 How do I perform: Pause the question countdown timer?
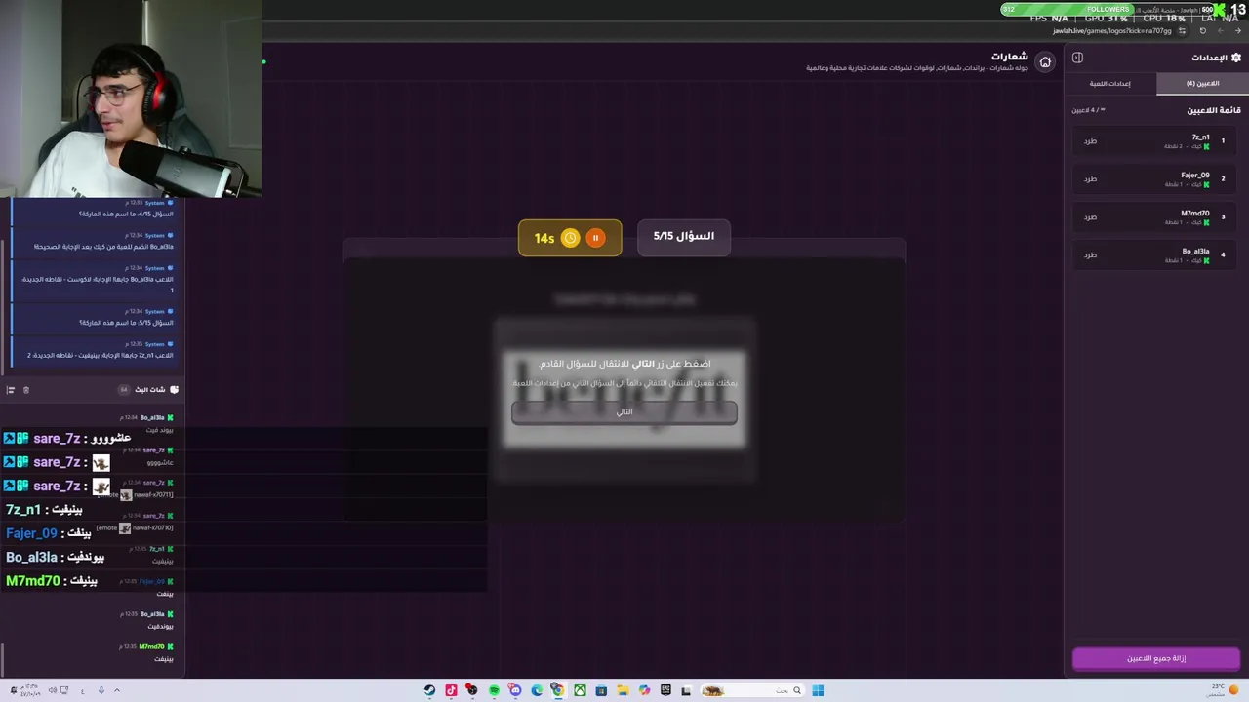click(x=595, y=238)
